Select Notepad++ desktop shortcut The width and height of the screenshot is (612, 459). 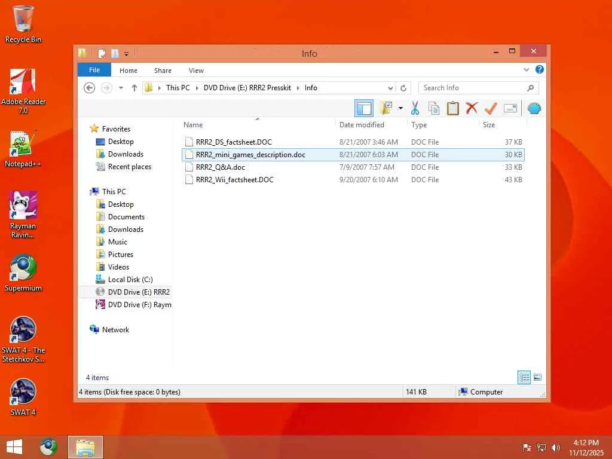coord(23,149)
